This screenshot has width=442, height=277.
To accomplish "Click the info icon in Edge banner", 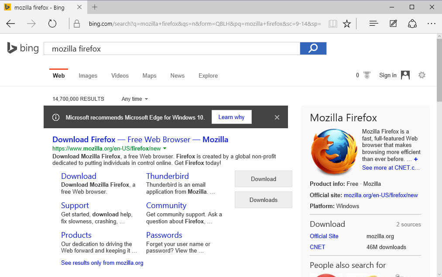I will pos(56,117).
